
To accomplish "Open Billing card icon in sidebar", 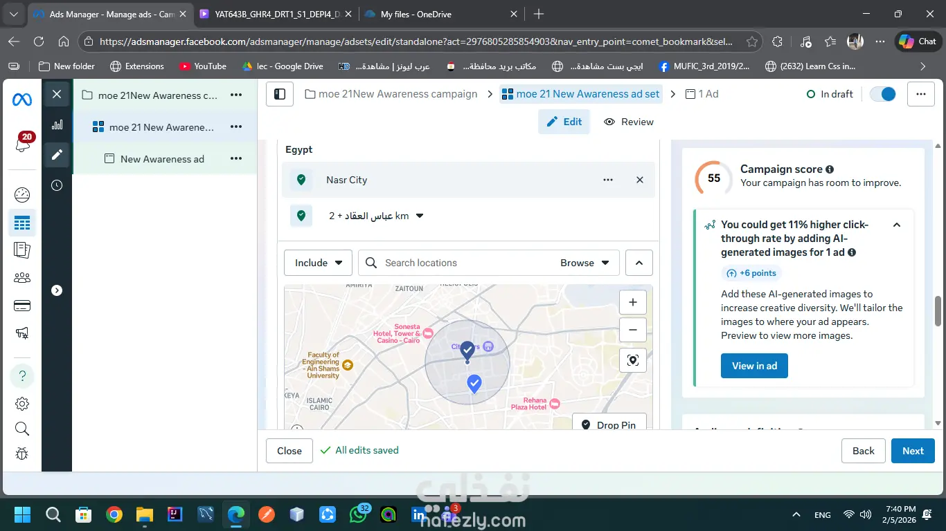I will [x=22, y=306].
